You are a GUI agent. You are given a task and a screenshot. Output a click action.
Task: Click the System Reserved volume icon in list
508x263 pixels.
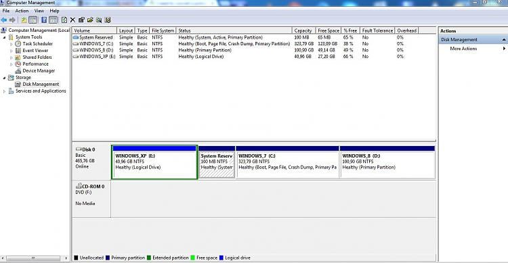tap(76, 38)
